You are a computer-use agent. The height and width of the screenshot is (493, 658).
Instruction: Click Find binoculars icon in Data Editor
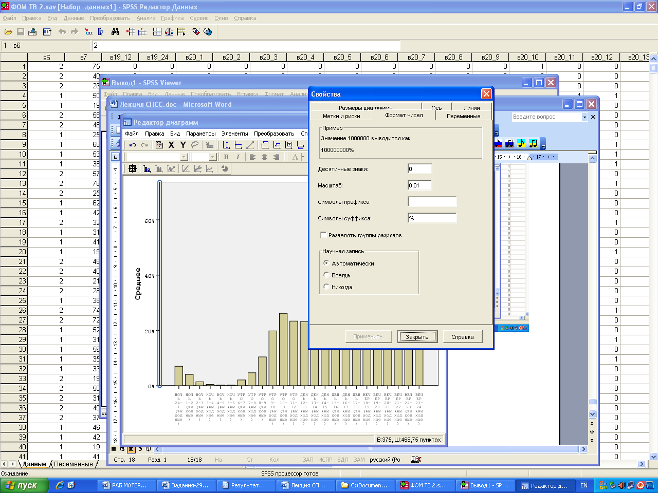point(115,32)
